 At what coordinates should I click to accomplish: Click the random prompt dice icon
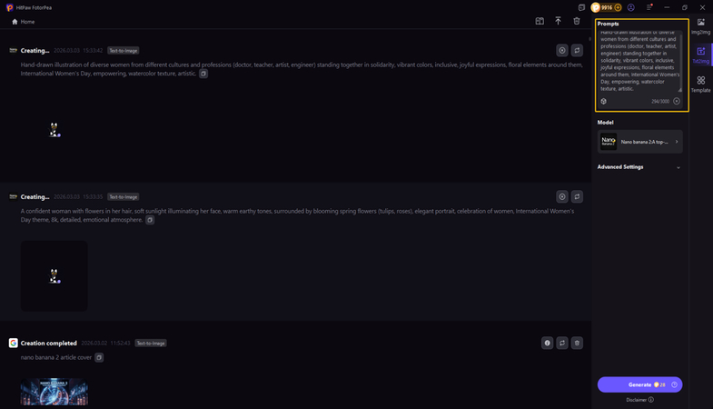604,101
